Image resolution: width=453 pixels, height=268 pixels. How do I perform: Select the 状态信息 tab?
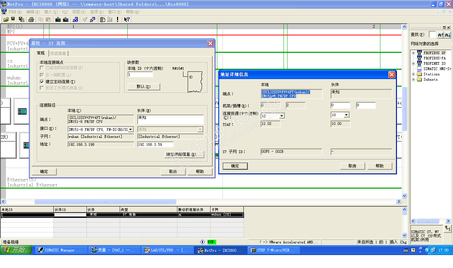pos(58,53)
